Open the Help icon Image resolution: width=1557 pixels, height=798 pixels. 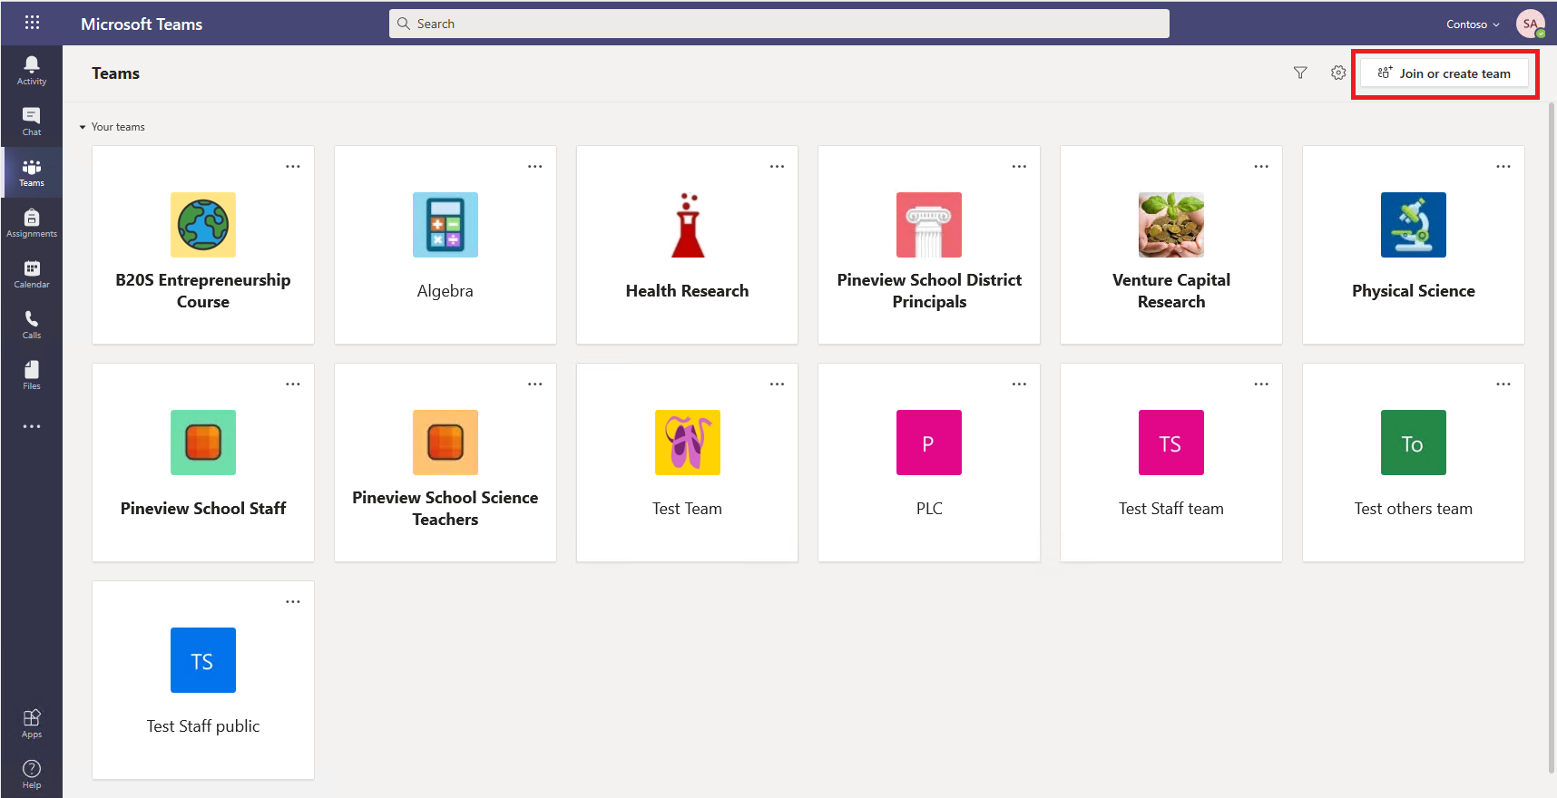(x=32, y=774)
